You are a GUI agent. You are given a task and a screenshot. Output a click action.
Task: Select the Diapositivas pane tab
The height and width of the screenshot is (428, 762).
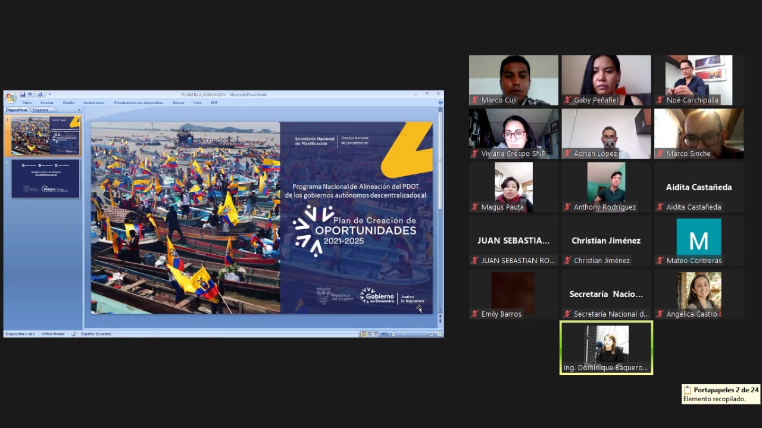pyautogui.click(x=17, y=110)
